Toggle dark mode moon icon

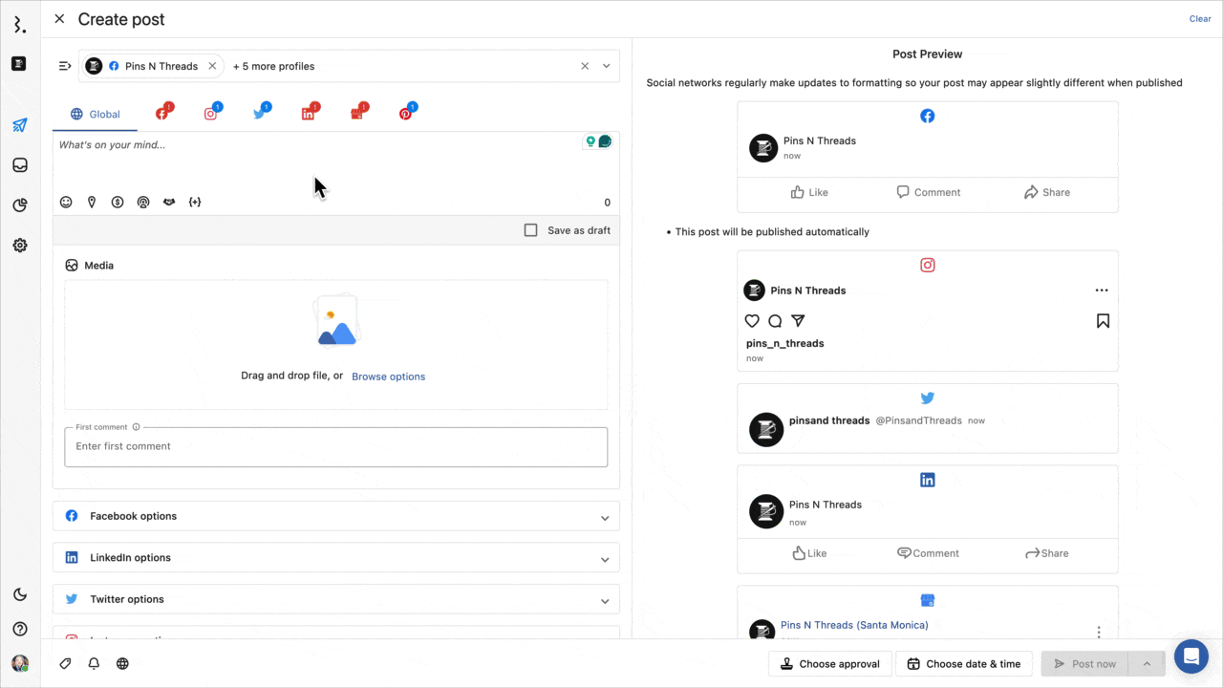tap(20, 594)
